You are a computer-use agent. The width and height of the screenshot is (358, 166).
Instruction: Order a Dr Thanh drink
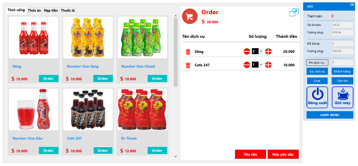click(x=157, y=150)
